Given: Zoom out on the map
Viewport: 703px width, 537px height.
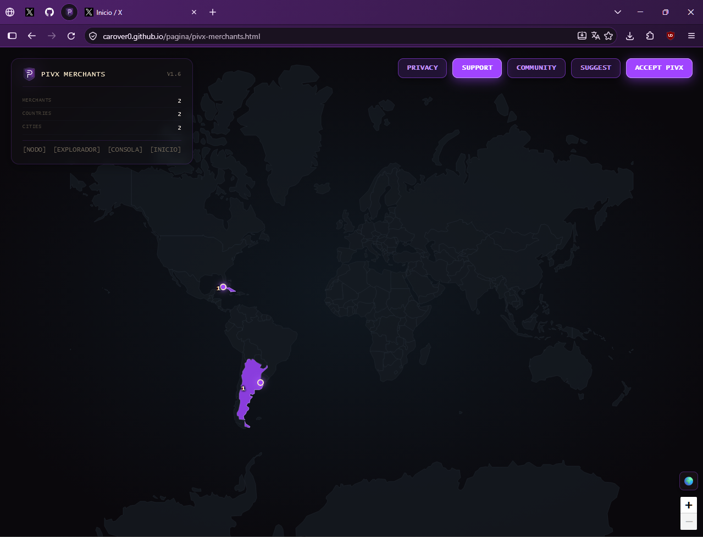Looking at the screenshot, I should 689,522.
